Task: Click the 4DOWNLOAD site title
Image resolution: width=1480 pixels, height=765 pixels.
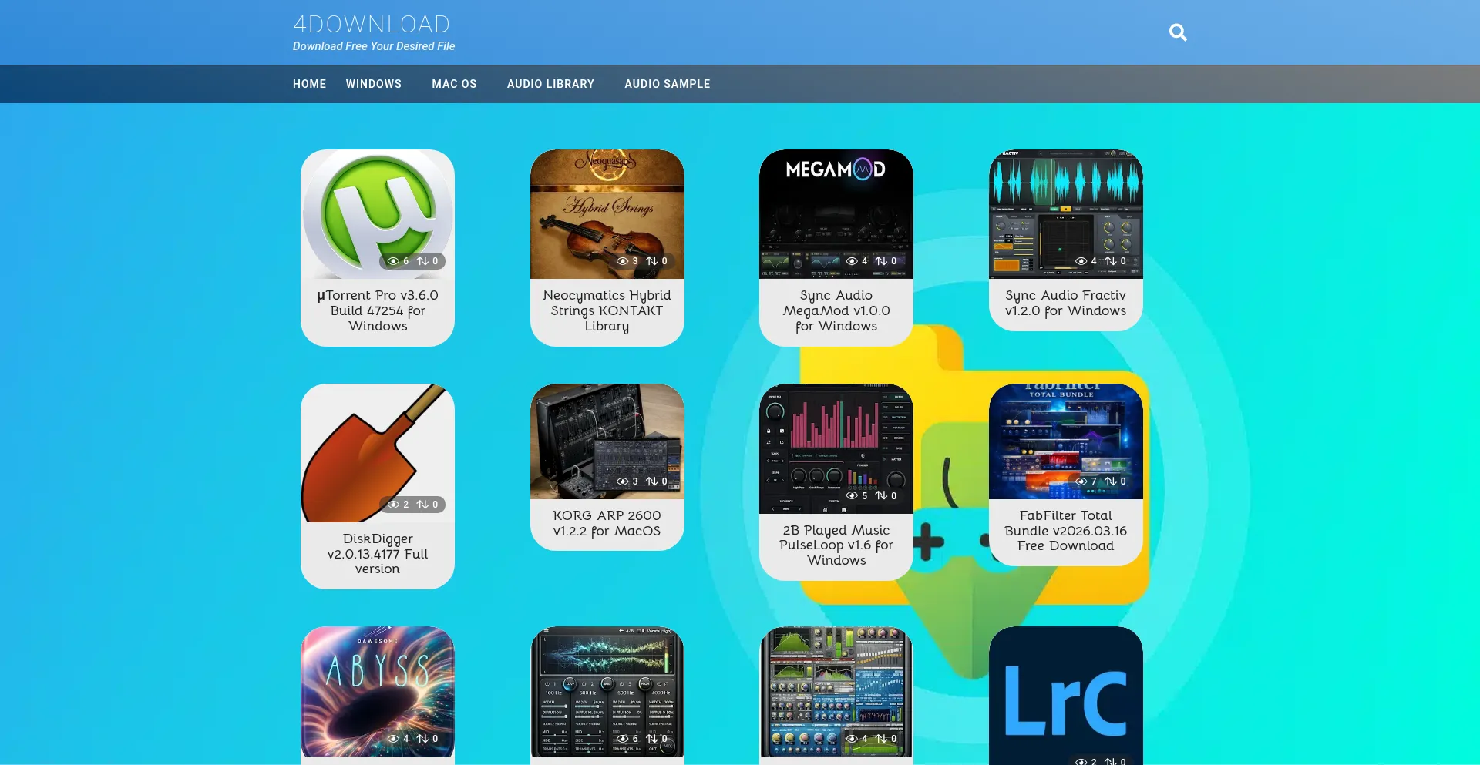Action: [x=372, y=24]
